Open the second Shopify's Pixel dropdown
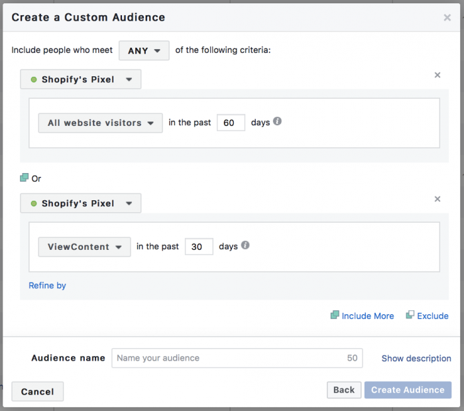The image size is (464, 411). 81,204
